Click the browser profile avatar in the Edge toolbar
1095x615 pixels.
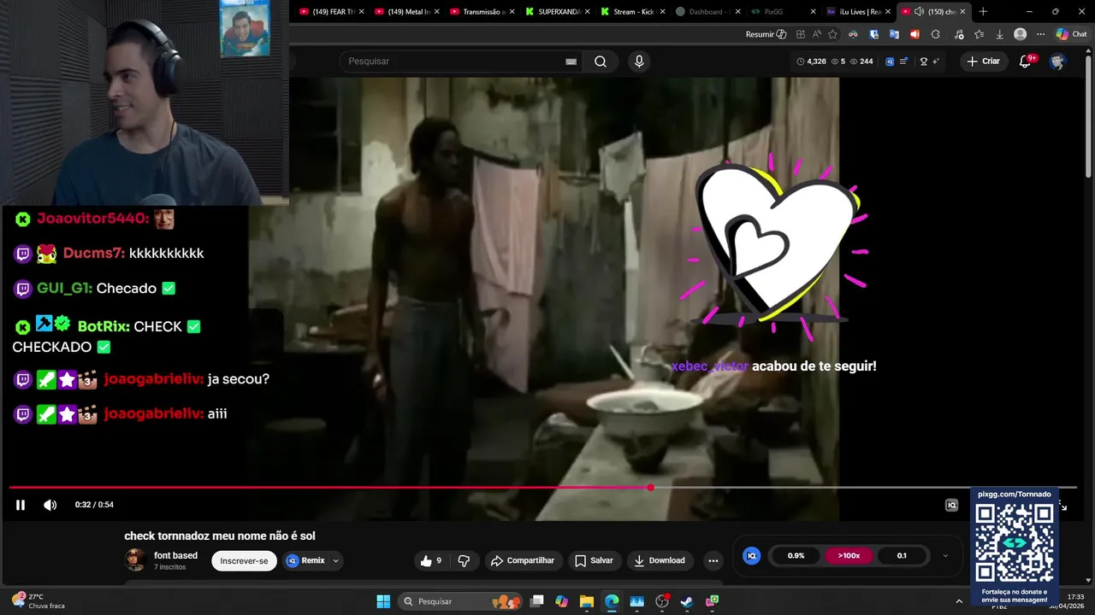[1020, 34]
